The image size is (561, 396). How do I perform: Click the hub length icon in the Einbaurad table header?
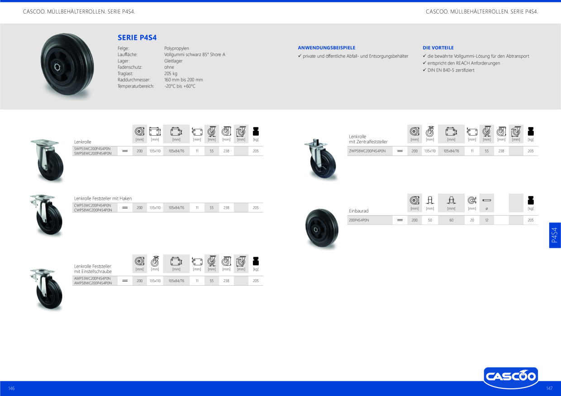coord(452,200)
